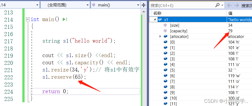
Task: Go to the previous search result arrow
Action: 229,5
